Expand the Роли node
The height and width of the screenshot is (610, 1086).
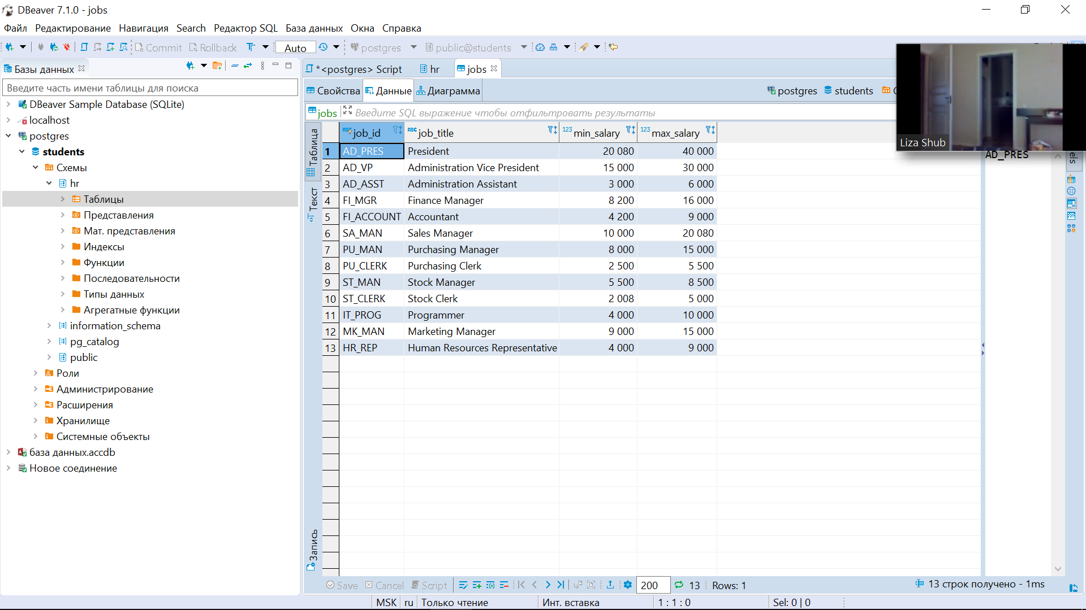pos(36,373)
